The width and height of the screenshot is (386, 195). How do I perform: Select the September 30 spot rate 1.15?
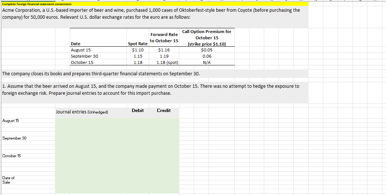138,56
